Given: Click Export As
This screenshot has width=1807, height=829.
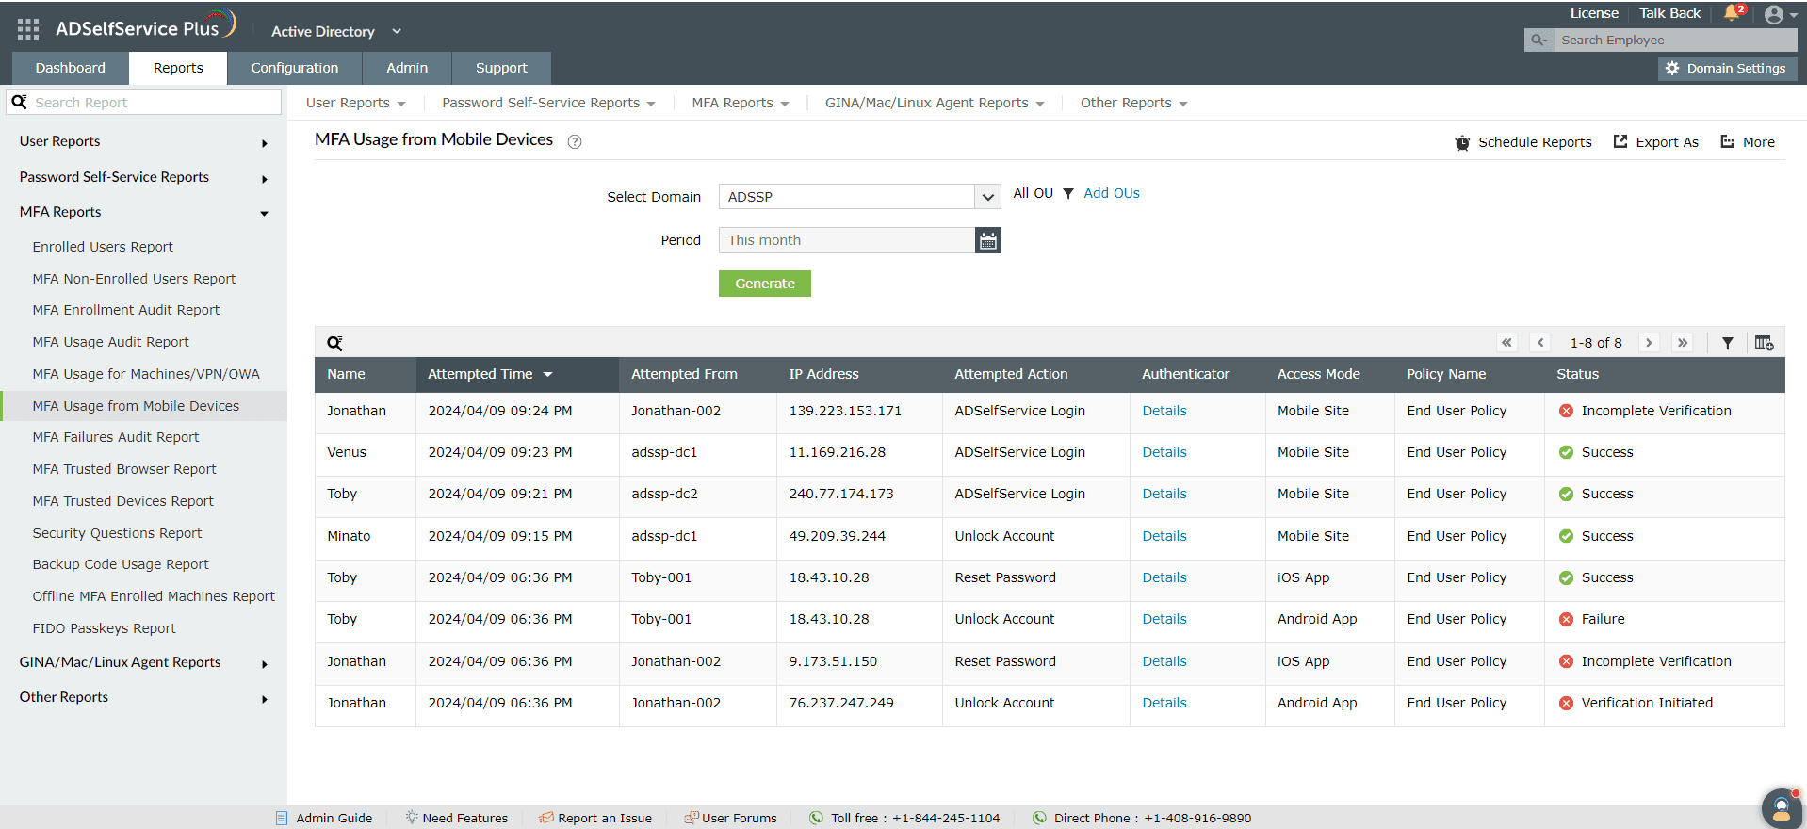Looking at the screenshot, I should coord(1656,142).
